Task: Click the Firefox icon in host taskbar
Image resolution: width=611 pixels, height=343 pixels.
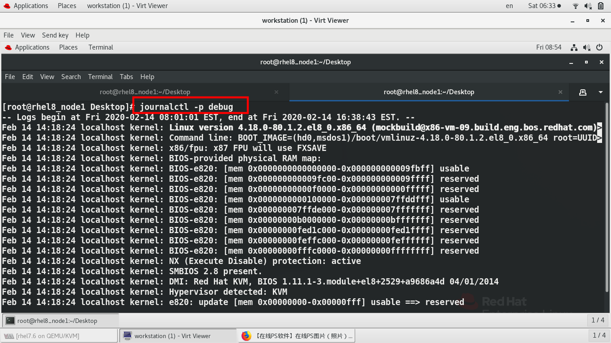Action: pos(246,336)
